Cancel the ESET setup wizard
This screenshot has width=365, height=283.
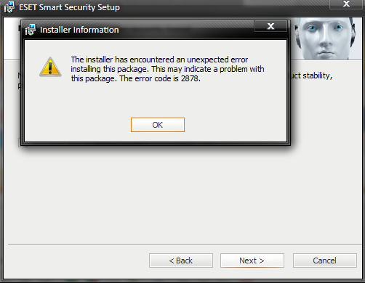325,261
